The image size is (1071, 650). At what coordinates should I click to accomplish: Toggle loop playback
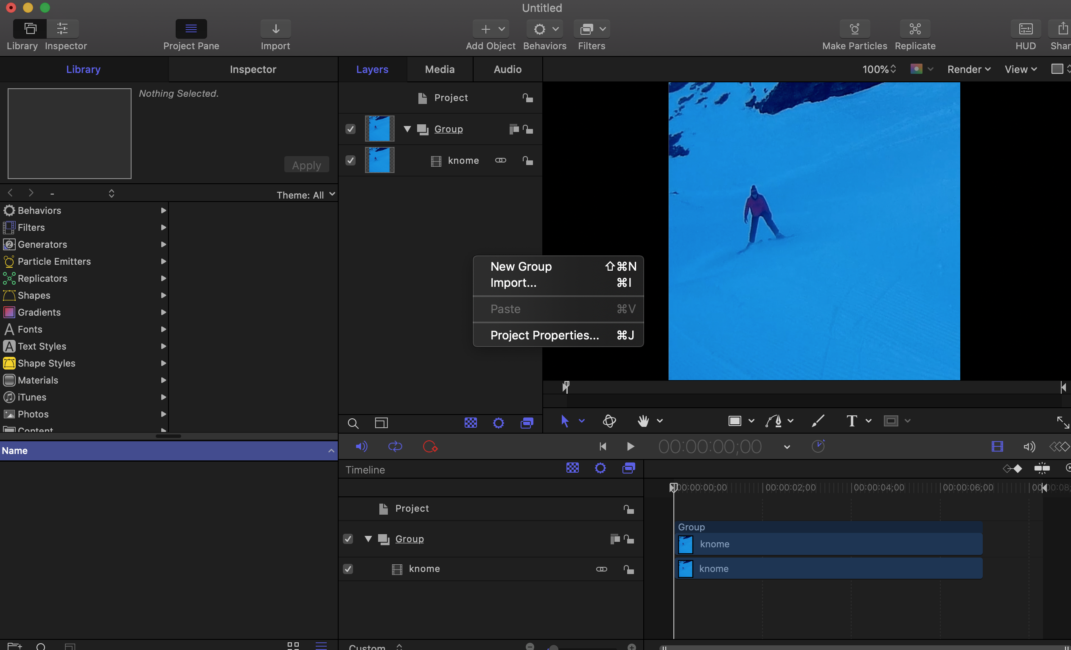pos(395,446)
